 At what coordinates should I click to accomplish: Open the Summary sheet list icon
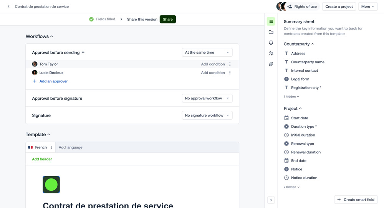pyautogui.click(x=271, y=21)
